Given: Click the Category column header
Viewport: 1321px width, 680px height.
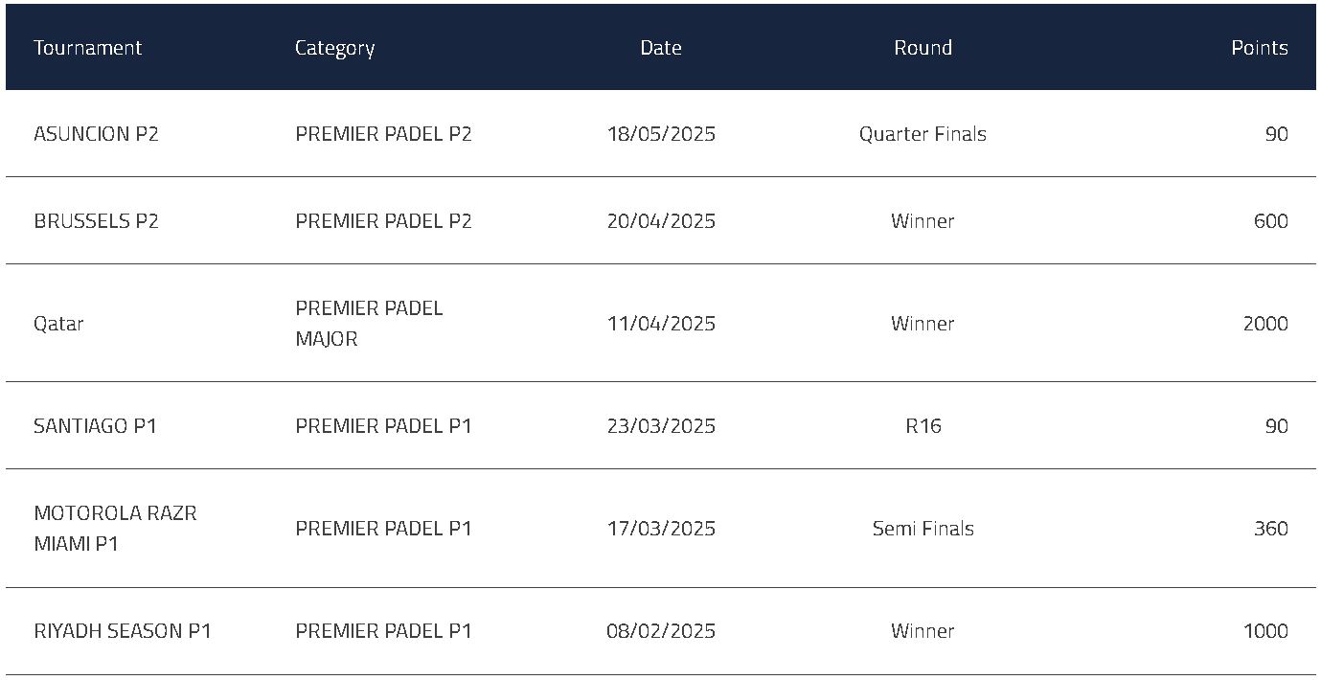Looking at the screenshot, I should [x=334, y=48].
